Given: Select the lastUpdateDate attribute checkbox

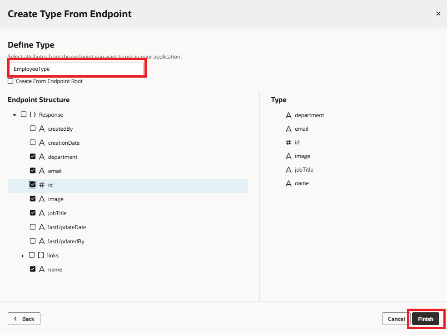Looking at the screenshot, I should (x=33, y=227).
